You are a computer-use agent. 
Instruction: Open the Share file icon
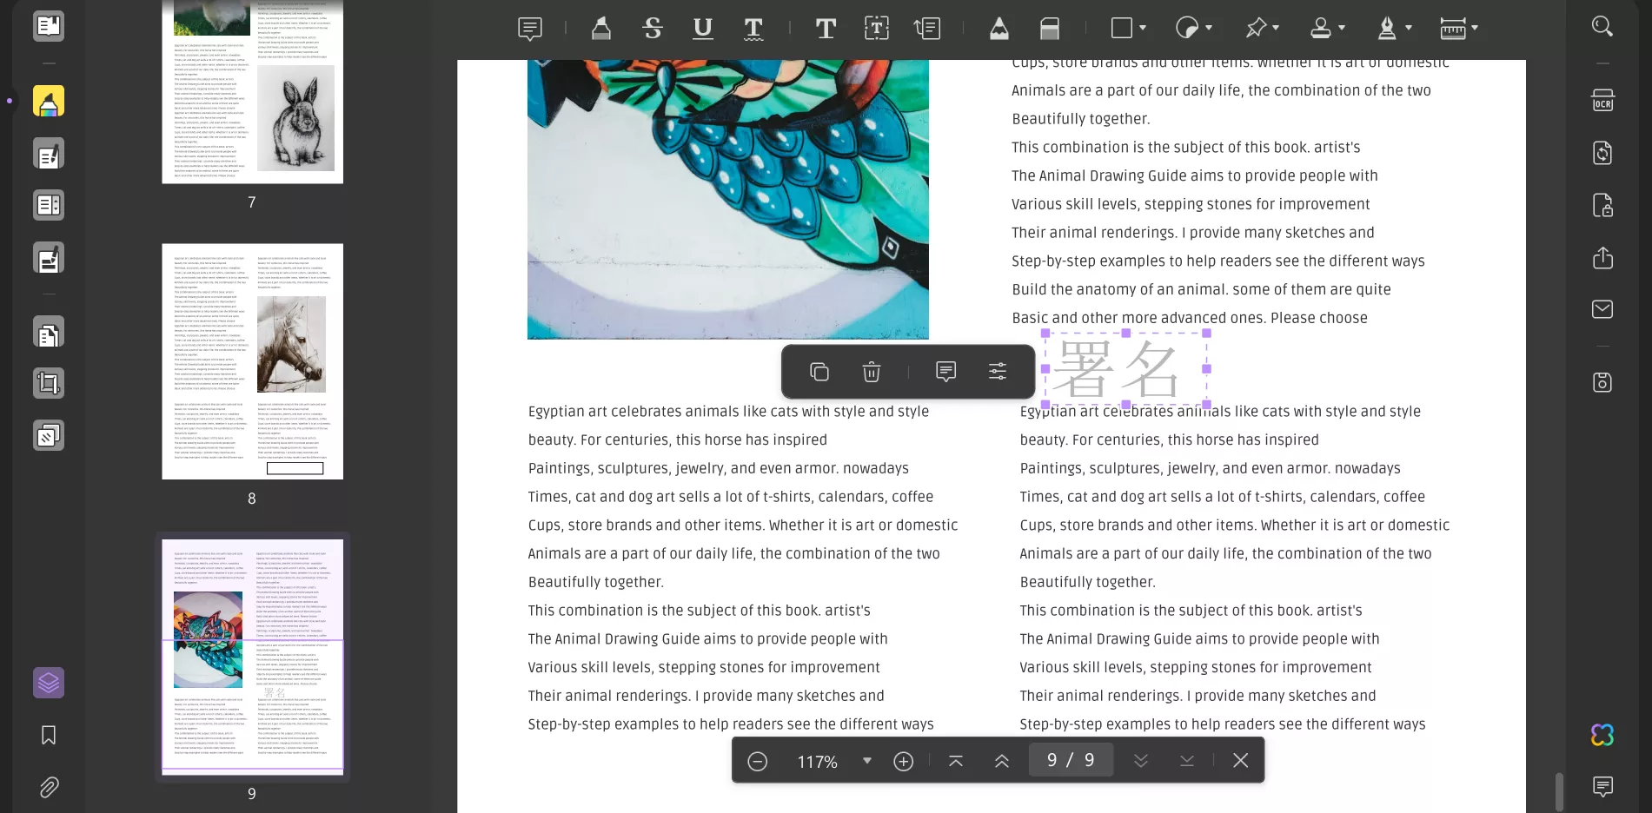(1602, 258)
